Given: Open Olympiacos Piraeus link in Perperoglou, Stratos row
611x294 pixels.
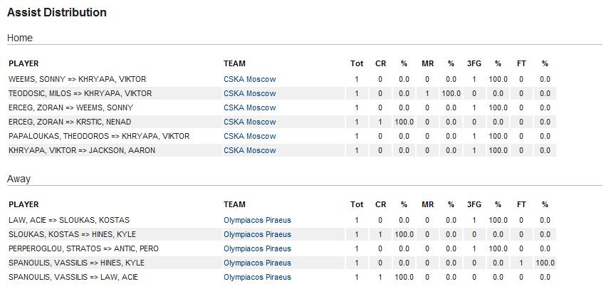Looking at the screenshot, I should tap(257, 248).
